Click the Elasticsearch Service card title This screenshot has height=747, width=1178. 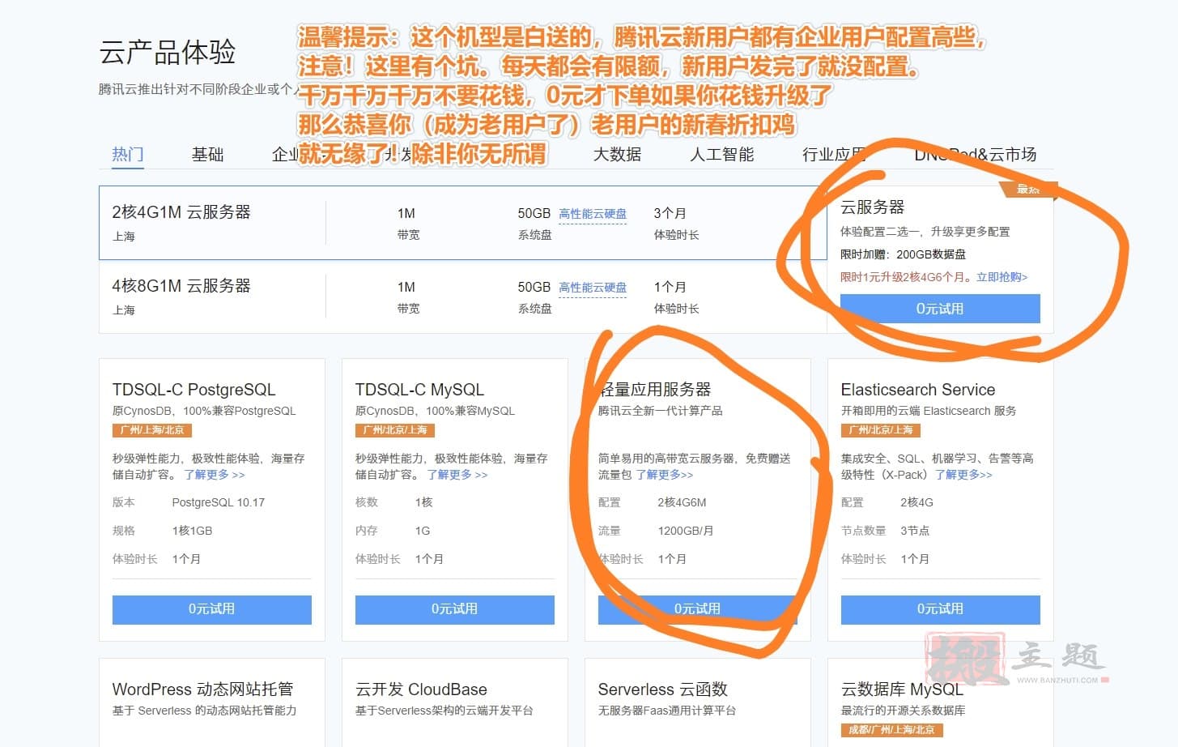(x=918, y=390)
